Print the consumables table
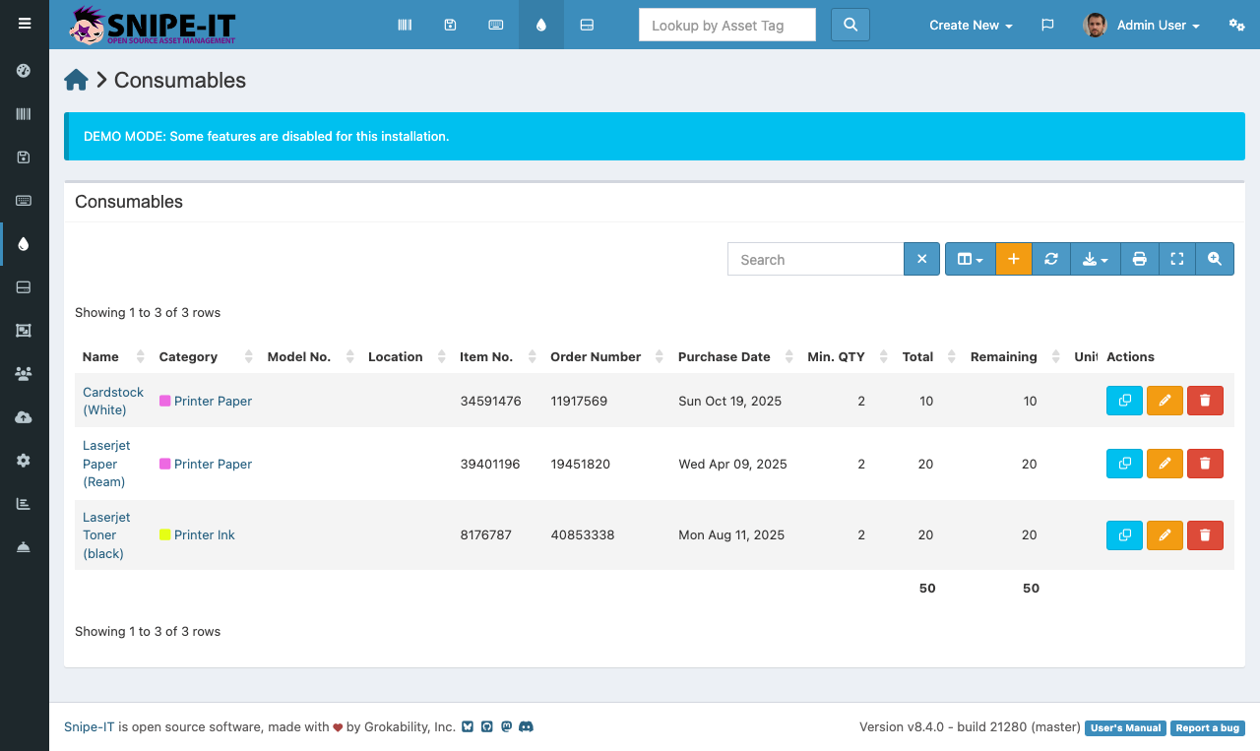 [x=1140, y=259]
